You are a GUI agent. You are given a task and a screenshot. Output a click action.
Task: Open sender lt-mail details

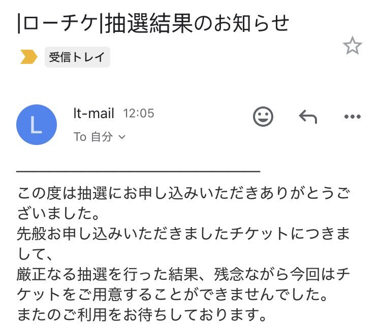[94, 113]
